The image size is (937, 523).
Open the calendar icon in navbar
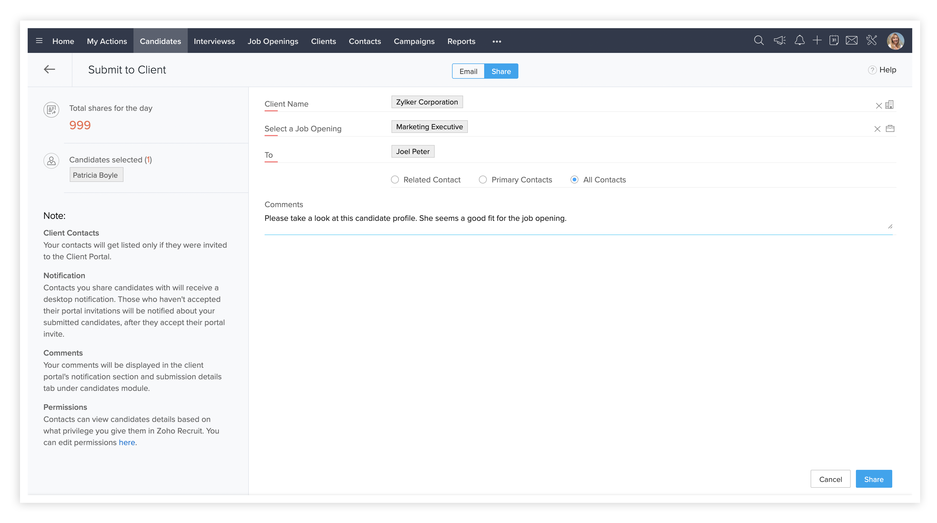tap(834, 41)
